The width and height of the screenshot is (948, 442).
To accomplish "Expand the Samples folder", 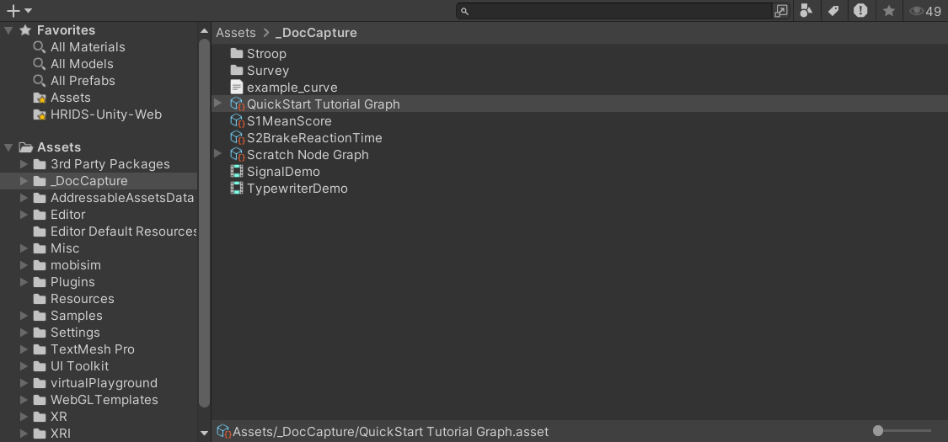I will 24,316.
